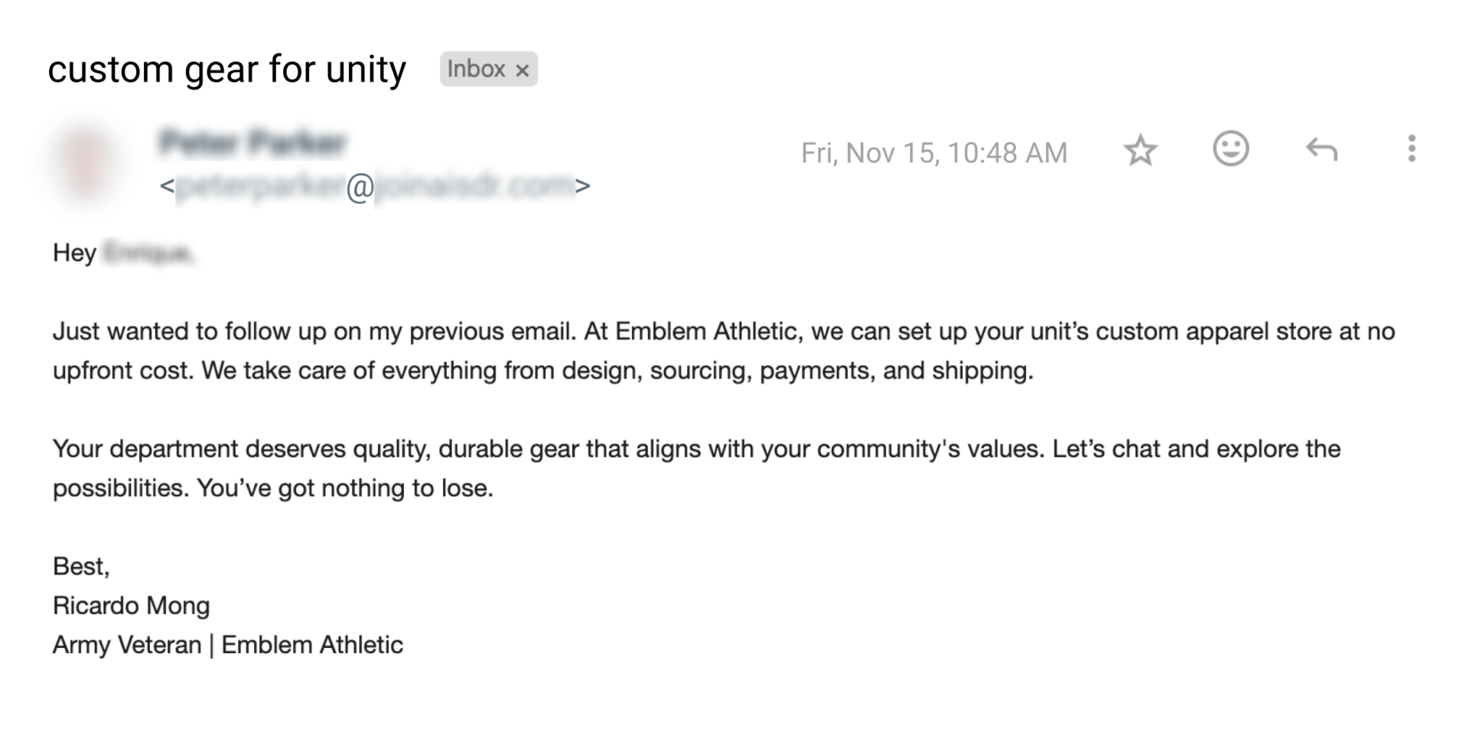Viewport: 1469px width, 732px height.
Task: Click the blurred sender avatar
Action: [x=86, y=161]
